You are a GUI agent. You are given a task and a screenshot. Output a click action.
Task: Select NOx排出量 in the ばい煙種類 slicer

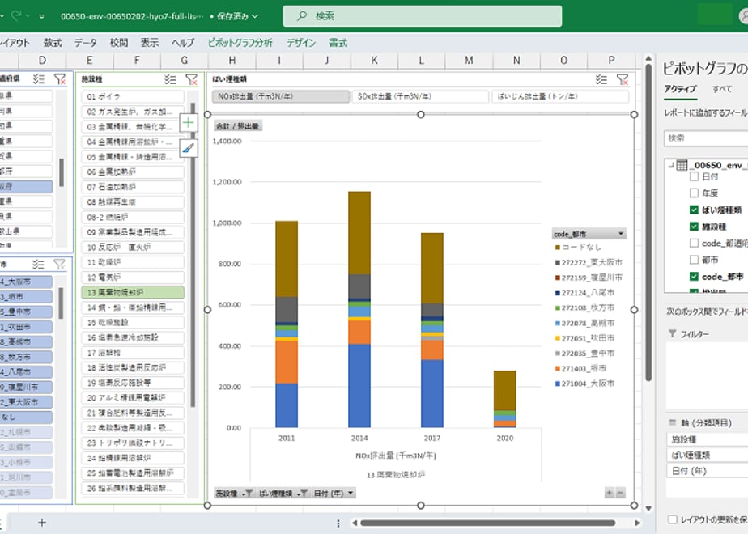[281, 97]
